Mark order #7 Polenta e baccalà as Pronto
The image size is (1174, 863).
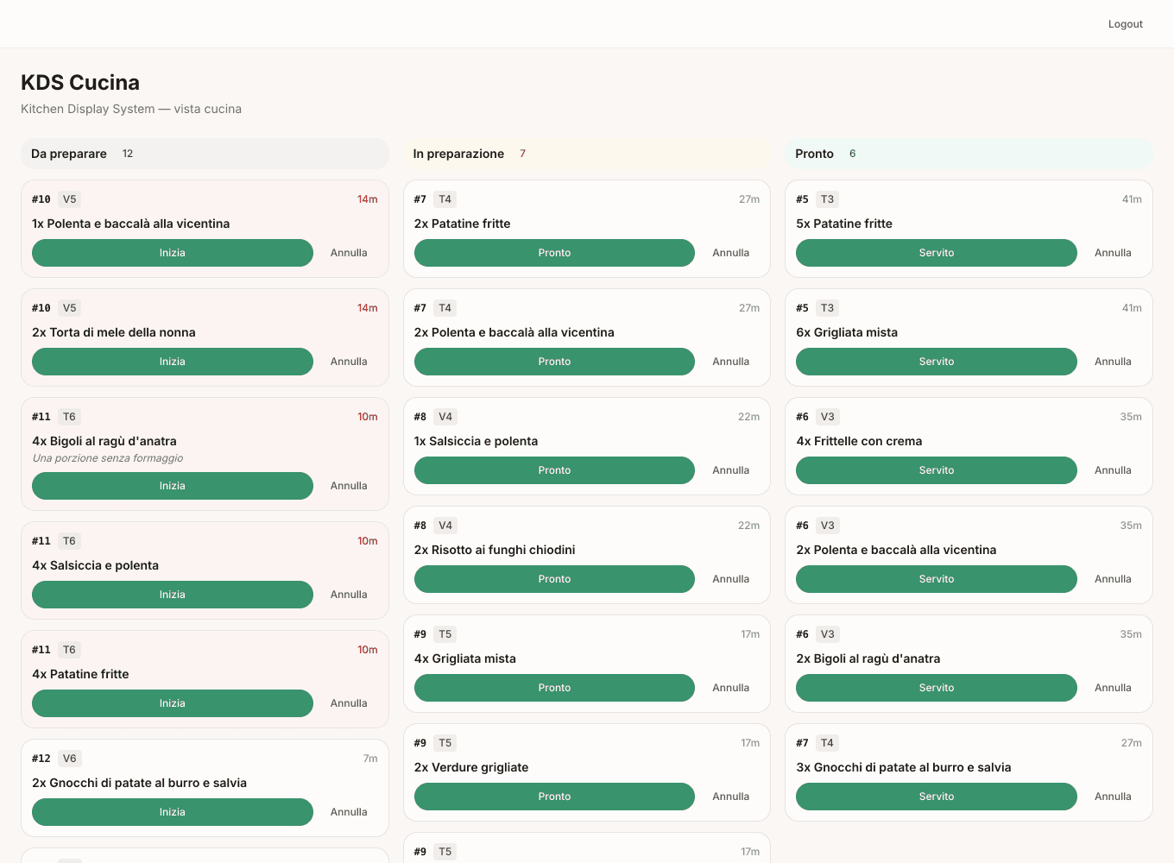pyautogui.click(x=554, y=362)
